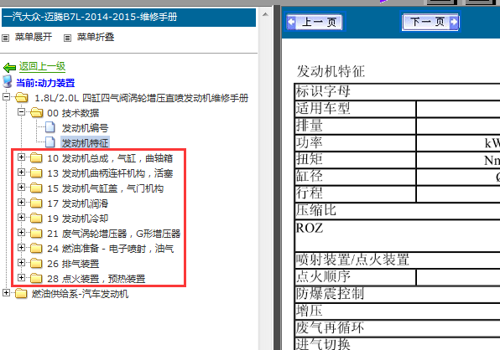Select 24 燃油准备 - 电子喷射，油气

[x=111, y=249]
